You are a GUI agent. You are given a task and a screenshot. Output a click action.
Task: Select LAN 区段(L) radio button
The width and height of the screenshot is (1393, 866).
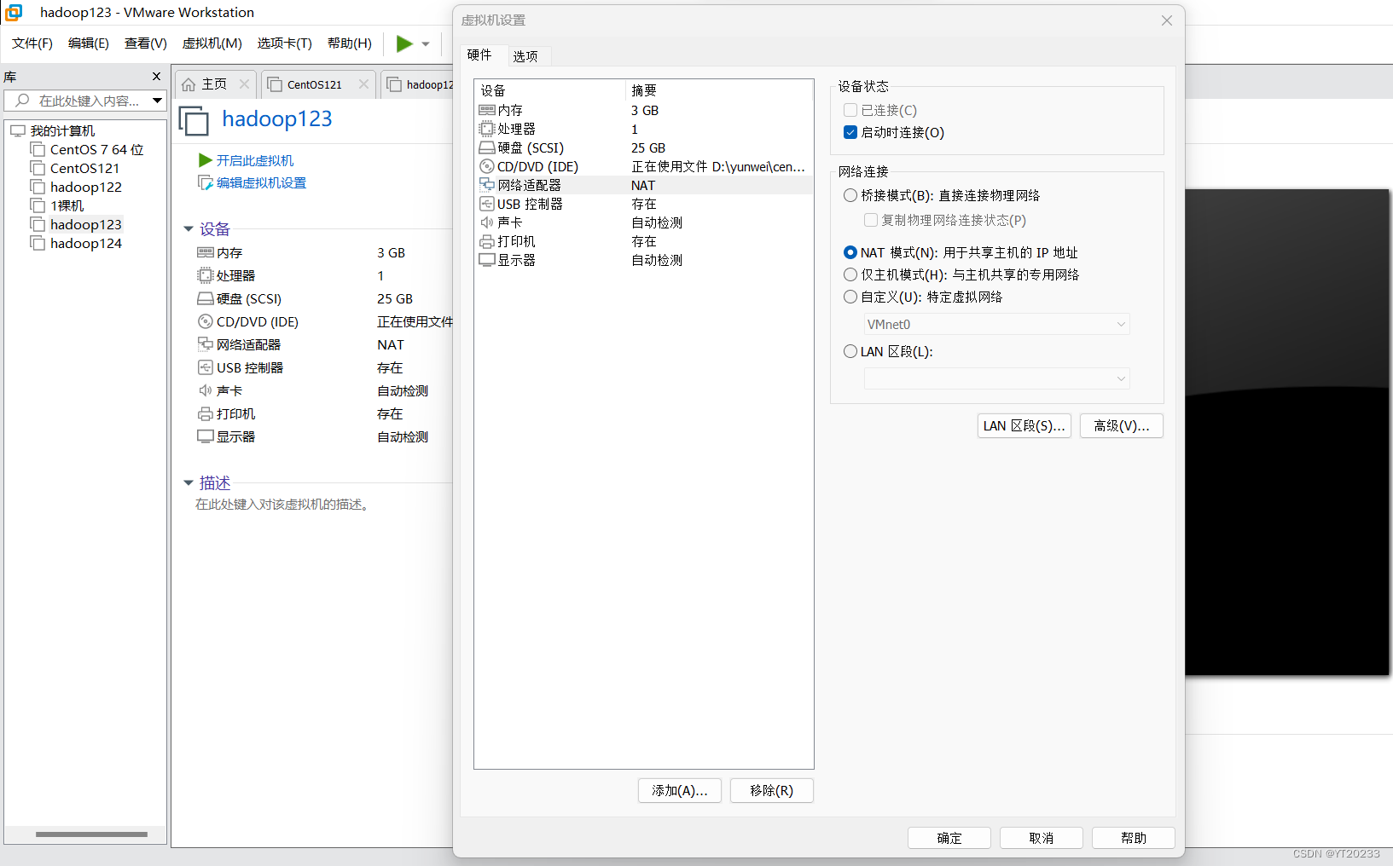point(850,351)
